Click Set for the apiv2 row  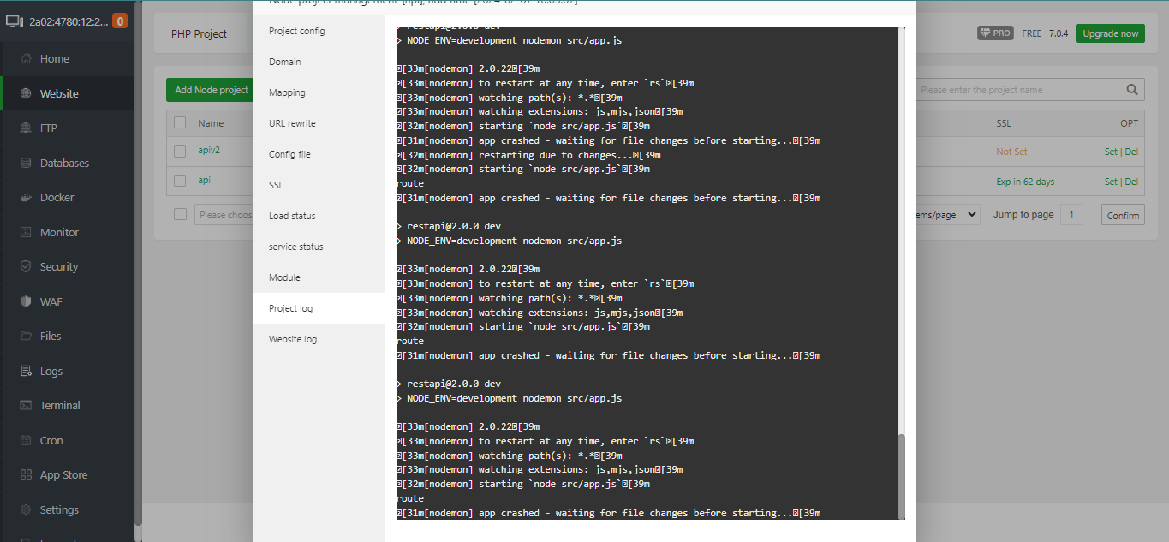click(1111, 152)
